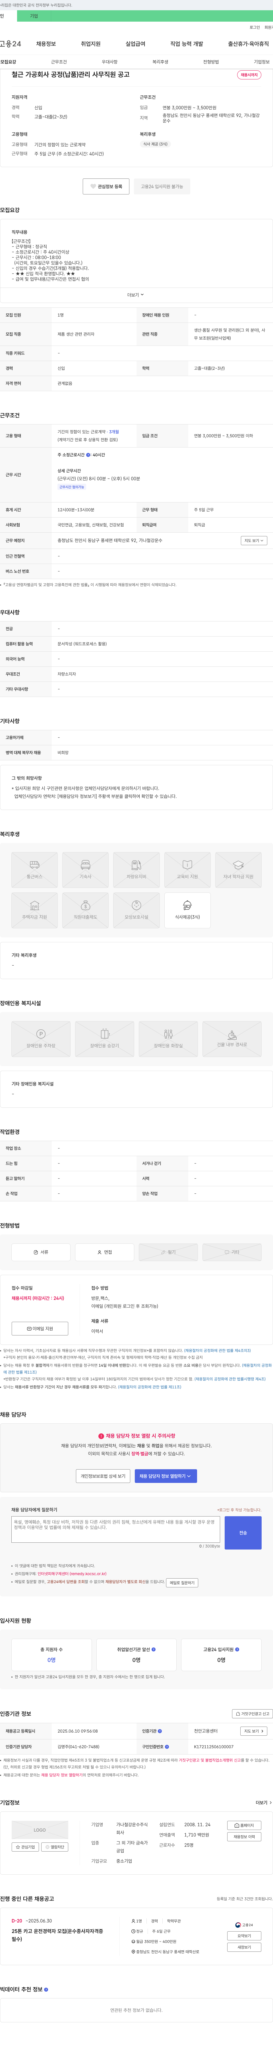Screen dimensions: 273x2048
Task: Open the 직업 능력 개발 menu
Action: coord(187,44)
